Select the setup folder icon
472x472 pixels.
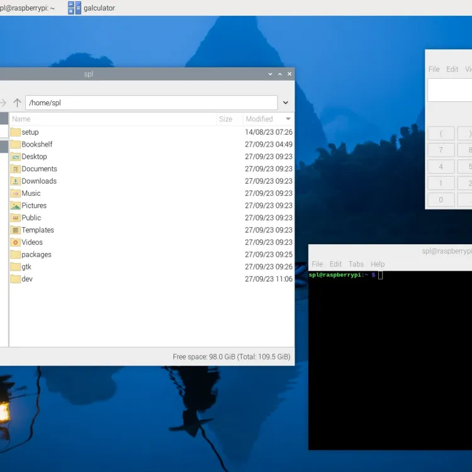pyautogui.click(x=15, y=132)
